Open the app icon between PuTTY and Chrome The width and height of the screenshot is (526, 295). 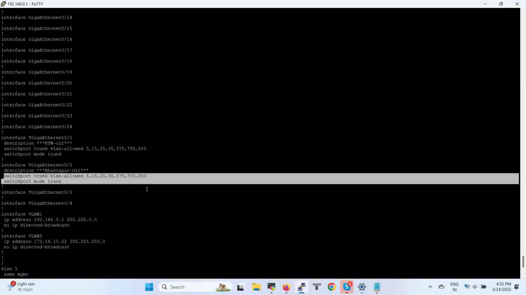316,287
